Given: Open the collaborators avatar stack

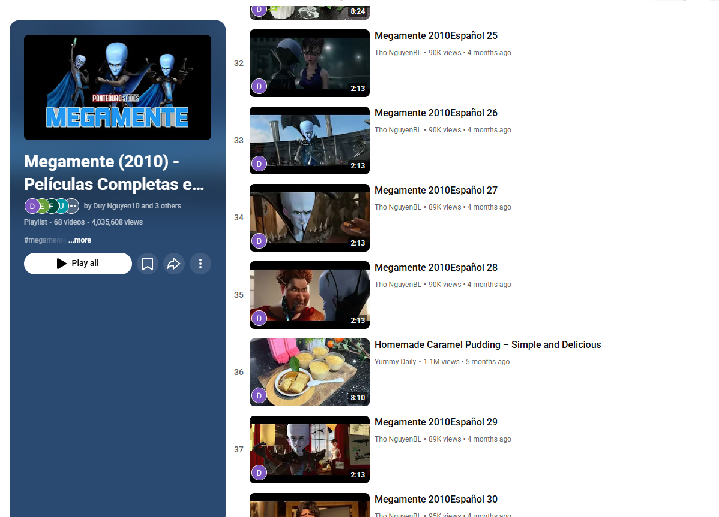Looking at the screenshot, I should point(52,206).
